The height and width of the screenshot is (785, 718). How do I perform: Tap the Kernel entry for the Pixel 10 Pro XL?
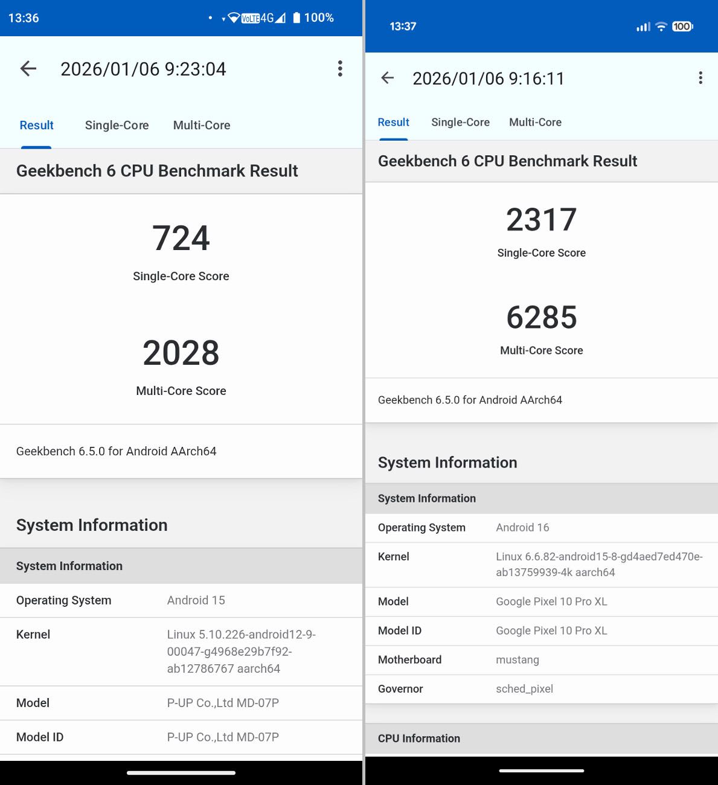coord(541,564)
